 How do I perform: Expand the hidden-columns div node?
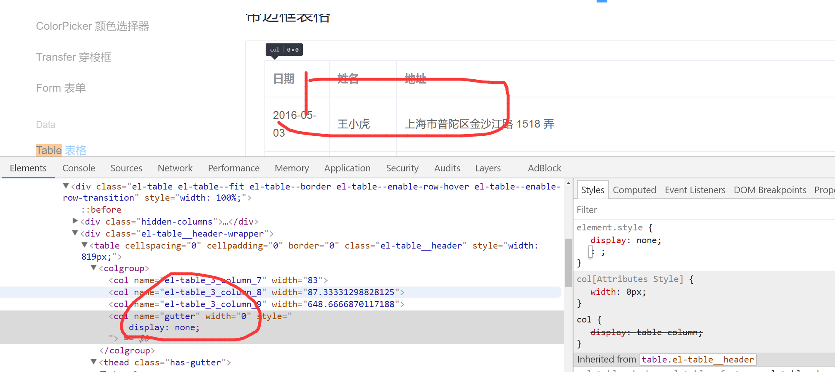(75, 221)
